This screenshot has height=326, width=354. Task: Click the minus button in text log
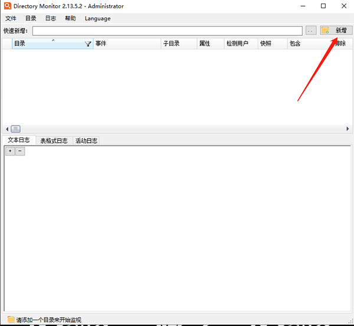(x=20, y=151)
